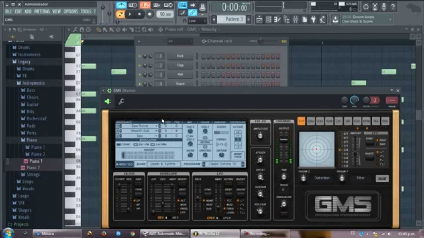The width and height of the screenshot is (424, 238).
Task: Open the FILE menu
Action: [9, 12]
